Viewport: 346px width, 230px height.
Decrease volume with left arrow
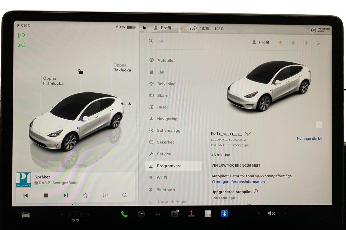pos(259,213)
